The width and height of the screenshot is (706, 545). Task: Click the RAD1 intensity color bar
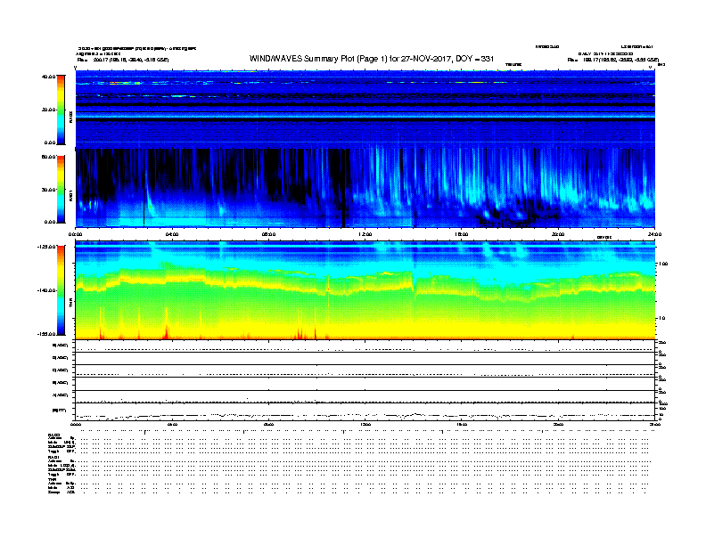[x=61, y=189]
